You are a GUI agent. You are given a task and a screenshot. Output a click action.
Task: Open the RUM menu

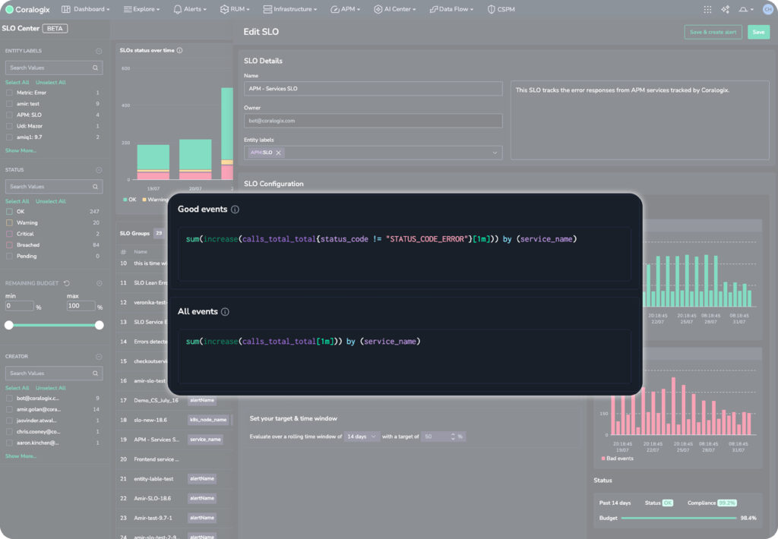pos(235,9)
